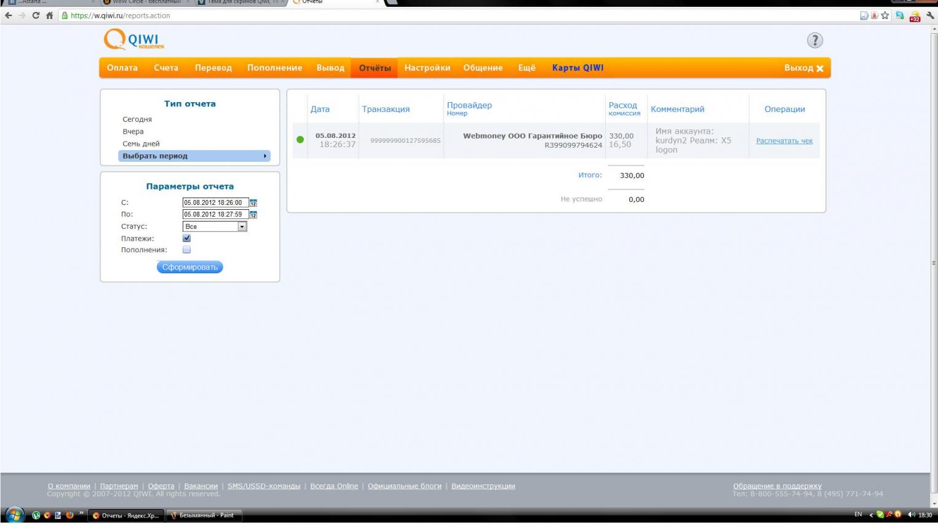This screenshot has width=938, height=528.
Task: Open the browser wrench settings menu
Action: (x=930, y=15)
